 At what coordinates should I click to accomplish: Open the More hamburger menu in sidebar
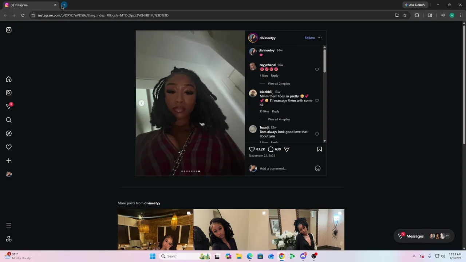click(x=9, y=225)
